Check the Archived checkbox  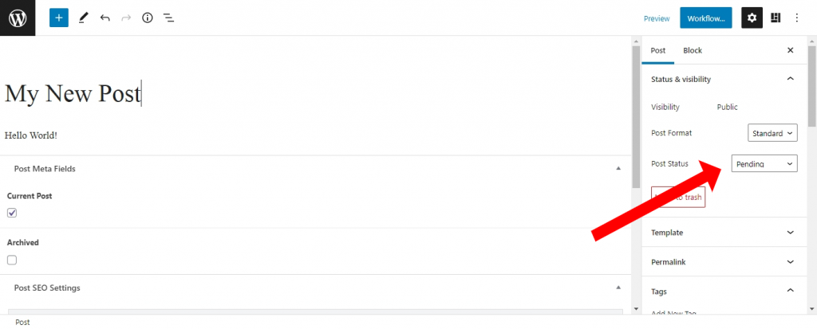pos(12,260)
